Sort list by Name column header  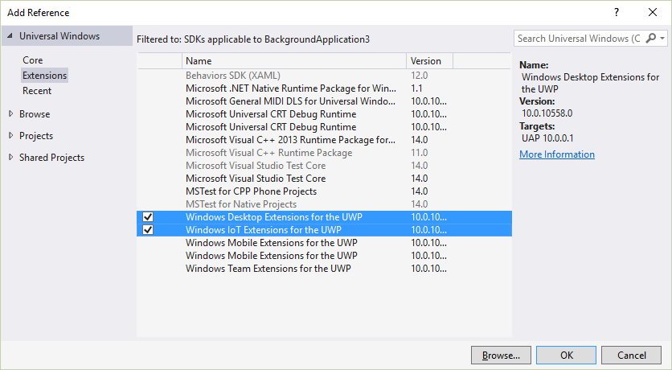pyautogui.click(x=294, y=61)
